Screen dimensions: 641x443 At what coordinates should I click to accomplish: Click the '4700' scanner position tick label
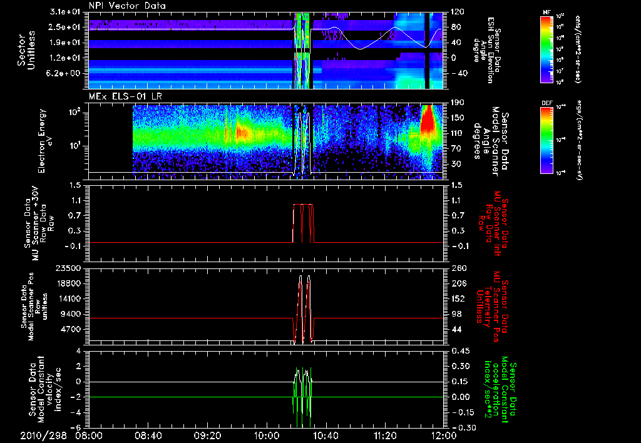[71, 329]
